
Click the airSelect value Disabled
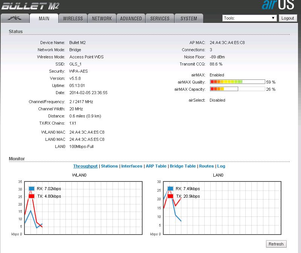217,100
